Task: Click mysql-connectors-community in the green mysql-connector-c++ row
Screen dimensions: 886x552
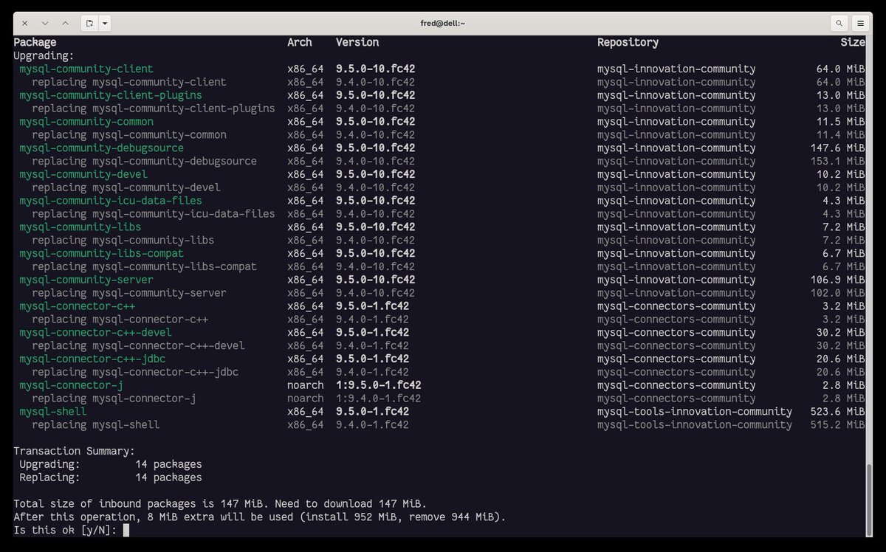Action: click(676, 306)
